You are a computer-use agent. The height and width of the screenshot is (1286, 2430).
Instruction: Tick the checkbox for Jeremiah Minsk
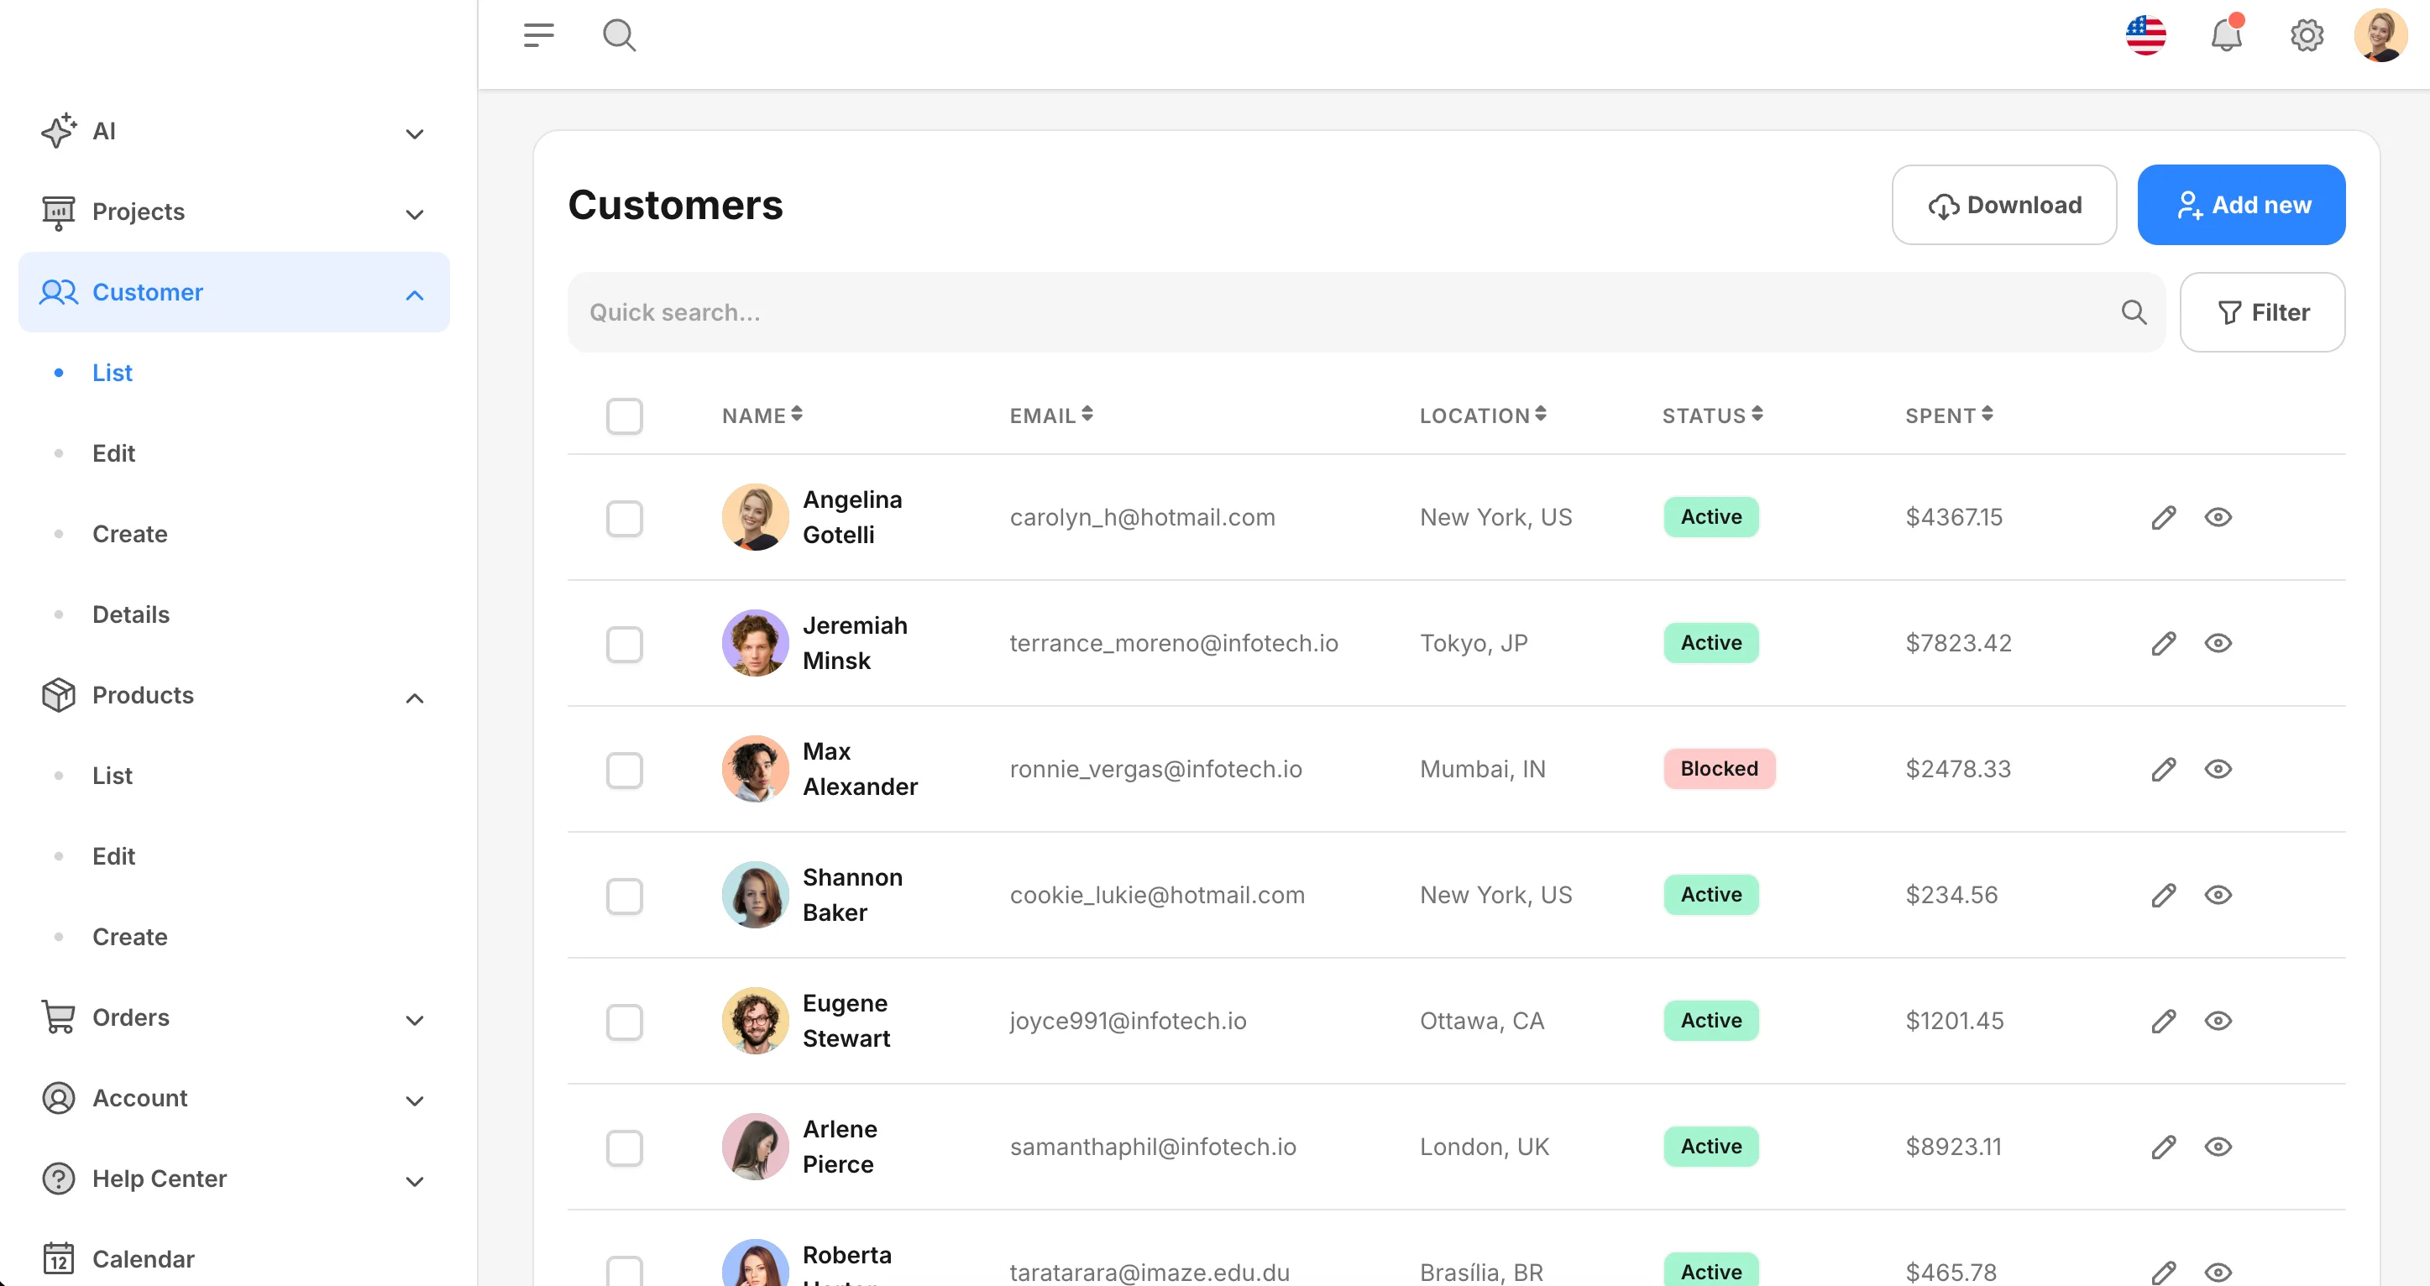(x=624, y=644)
